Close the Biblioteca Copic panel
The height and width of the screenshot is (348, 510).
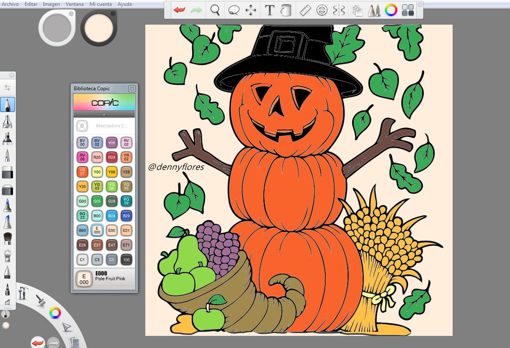click(132, 89)
